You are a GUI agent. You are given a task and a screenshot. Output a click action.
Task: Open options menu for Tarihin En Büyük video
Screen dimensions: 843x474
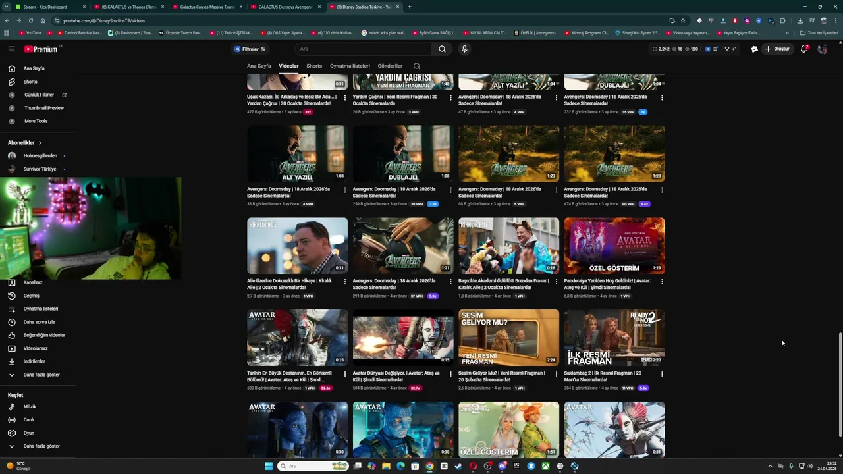[344, 374]
